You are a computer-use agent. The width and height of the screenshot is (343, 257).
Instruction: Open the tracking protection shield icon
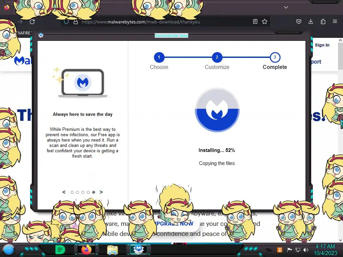[66, 22]
